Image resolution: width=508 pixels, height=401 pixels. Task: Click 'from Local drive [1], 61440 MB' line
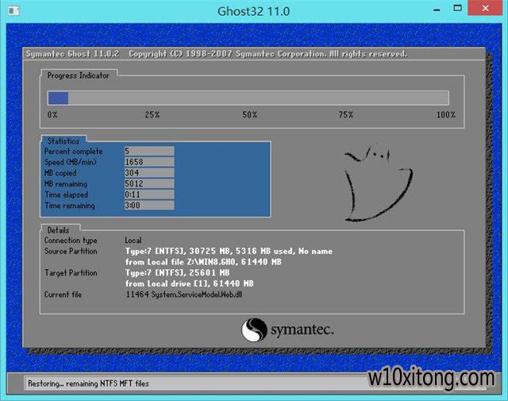[x=189, y=283]
